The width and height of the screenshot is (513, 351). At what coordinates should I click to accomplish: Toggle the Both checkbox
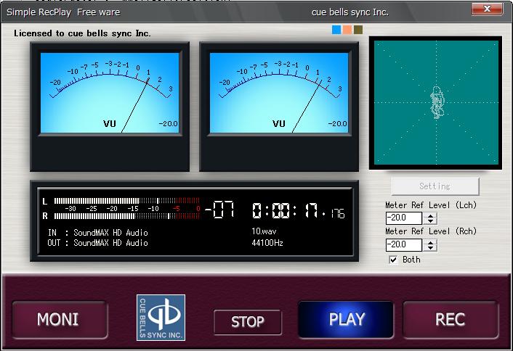tap(393, 260)
